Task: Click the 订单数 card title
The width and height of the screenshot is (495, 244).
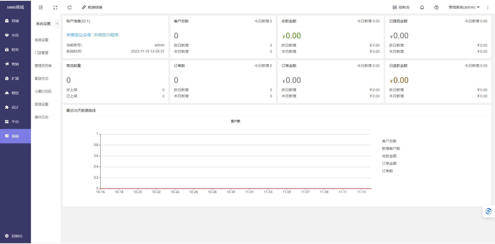Action: click(x=179, y=66)
